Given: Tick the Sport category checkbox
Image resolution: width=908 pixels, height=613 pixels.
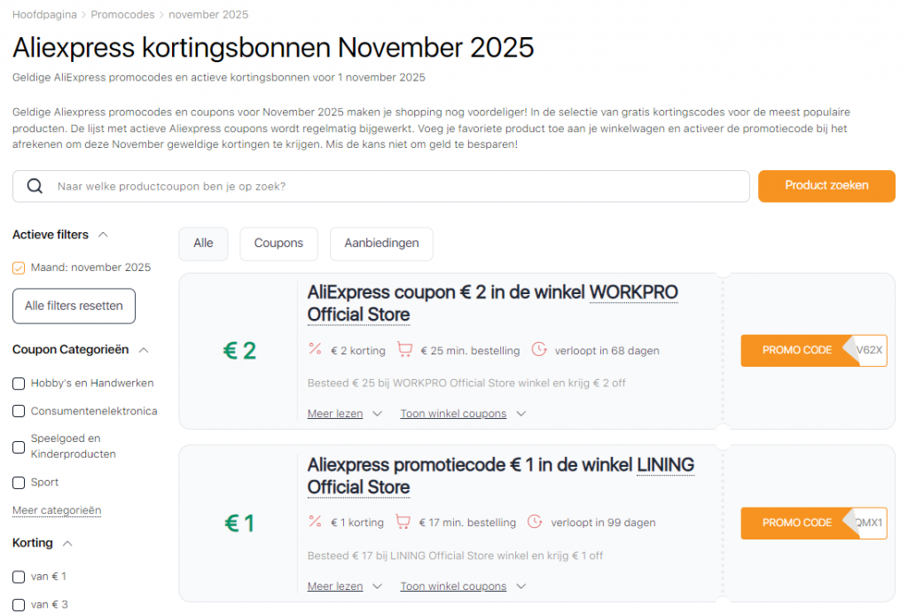Looking at the screenshot, I should pos(19,483).
